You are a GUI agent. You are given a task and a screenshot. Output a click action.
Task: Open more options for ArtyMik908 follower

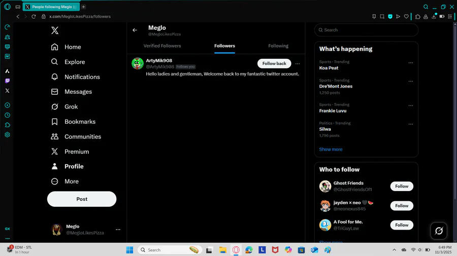(x=298, y=63)
